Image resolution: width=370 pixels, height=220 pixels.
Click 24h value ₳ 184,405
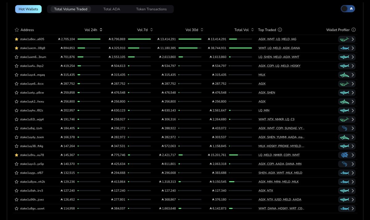click(68, 128)
